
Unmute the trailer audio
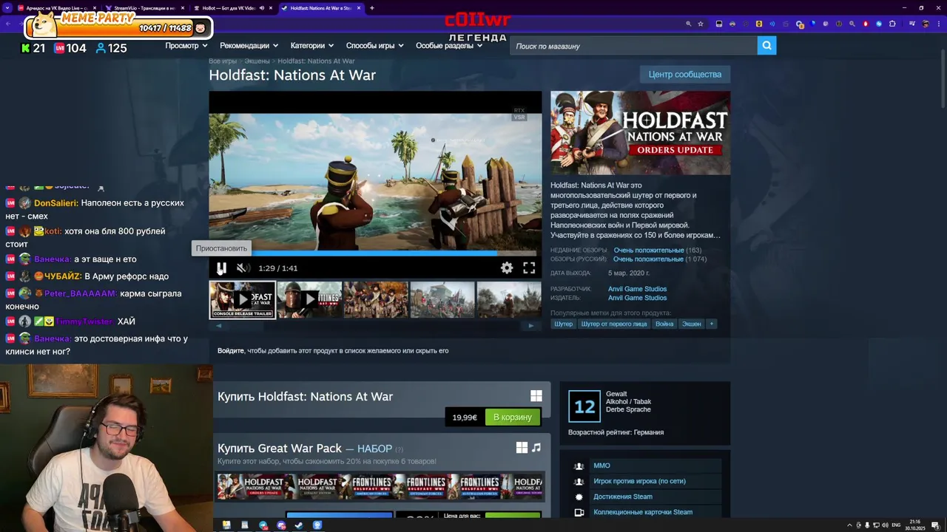pyautogui.click(x=242, y=268)
